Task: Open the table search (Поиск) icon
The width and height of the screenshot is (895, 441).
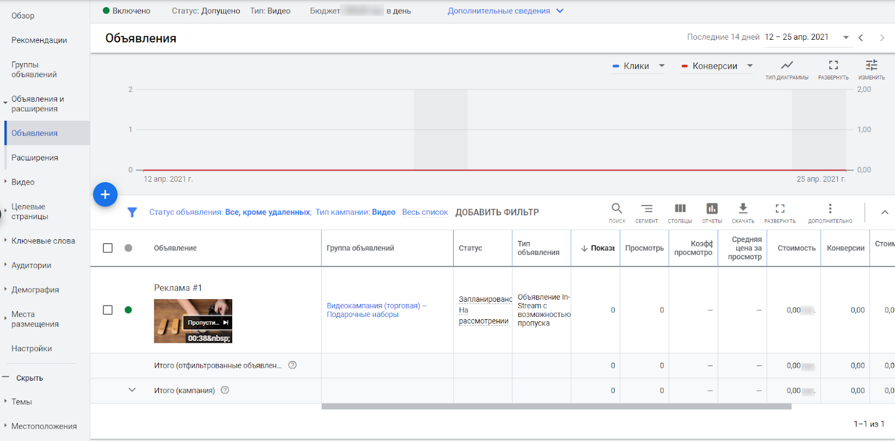Action: tap(616, 209)
